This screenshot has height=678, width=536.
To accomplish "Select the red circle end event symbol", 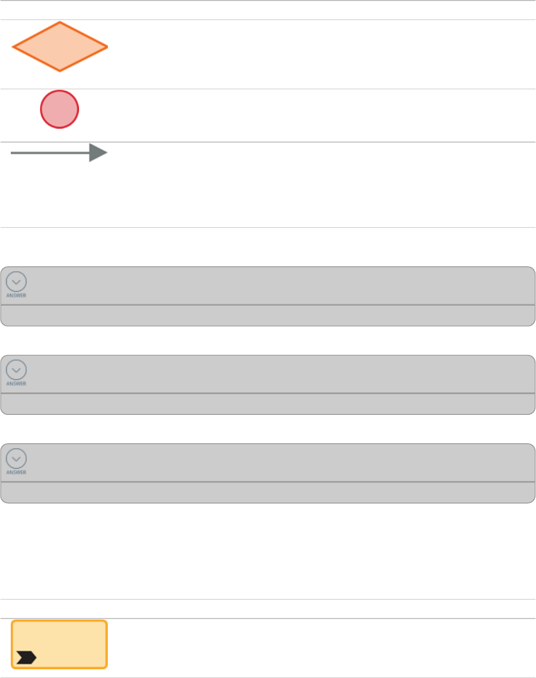I will click(60, 109).
